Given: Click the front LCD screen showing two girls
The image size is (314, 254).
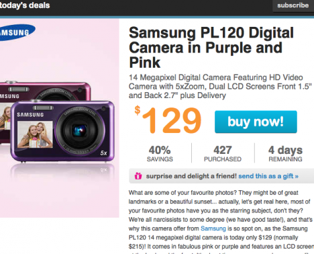Looking at the screenshot, I should [35, 134].
